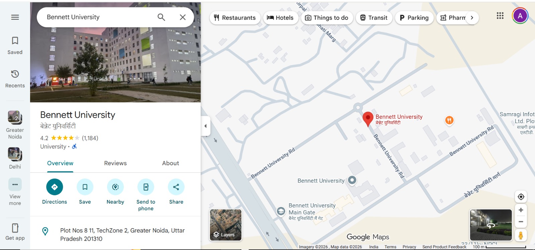
Task: Click the grey Bennett University map marker
Action: 352,180
